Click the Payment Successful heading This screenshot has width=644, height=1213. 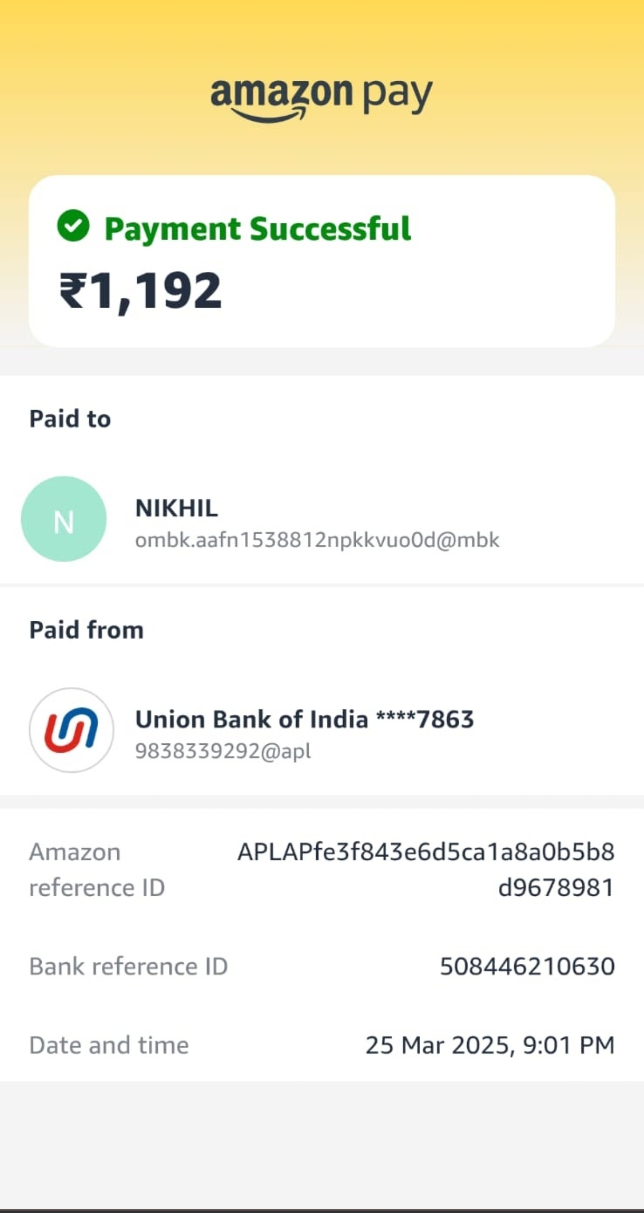coord(258,229)
